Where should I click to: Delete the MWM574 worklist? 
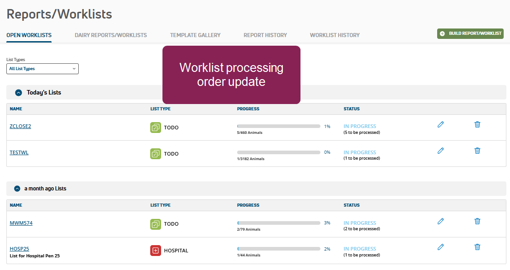[x=477, y=221]
